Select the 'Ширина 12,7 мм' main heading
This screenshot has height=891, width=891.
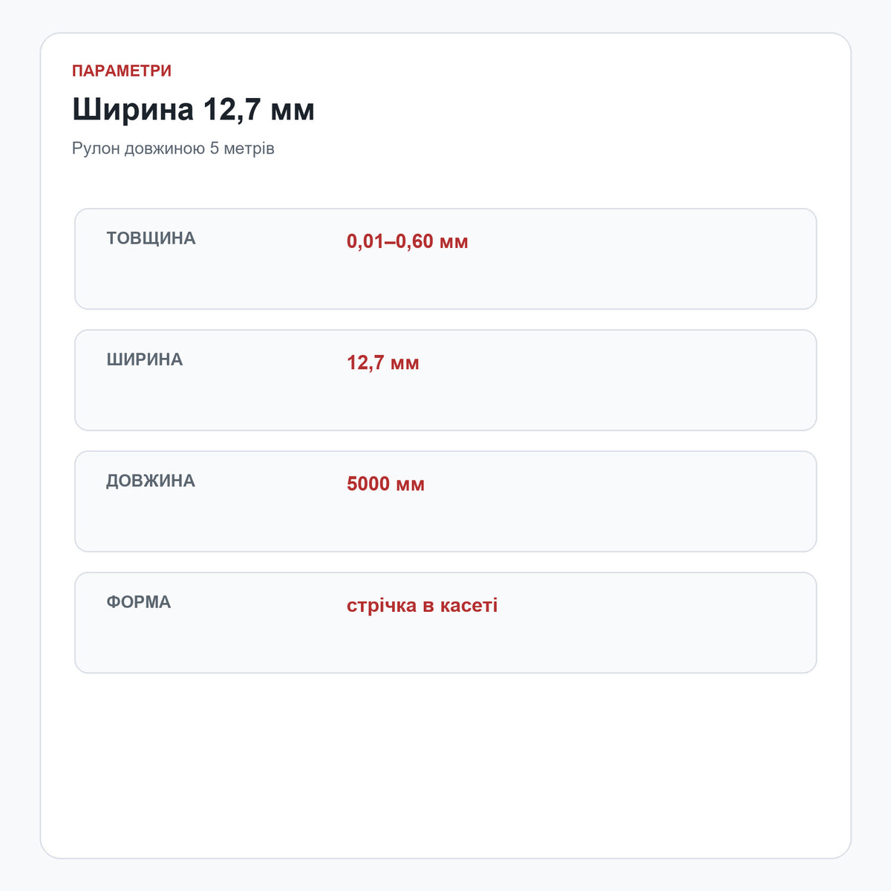point(193,110)
